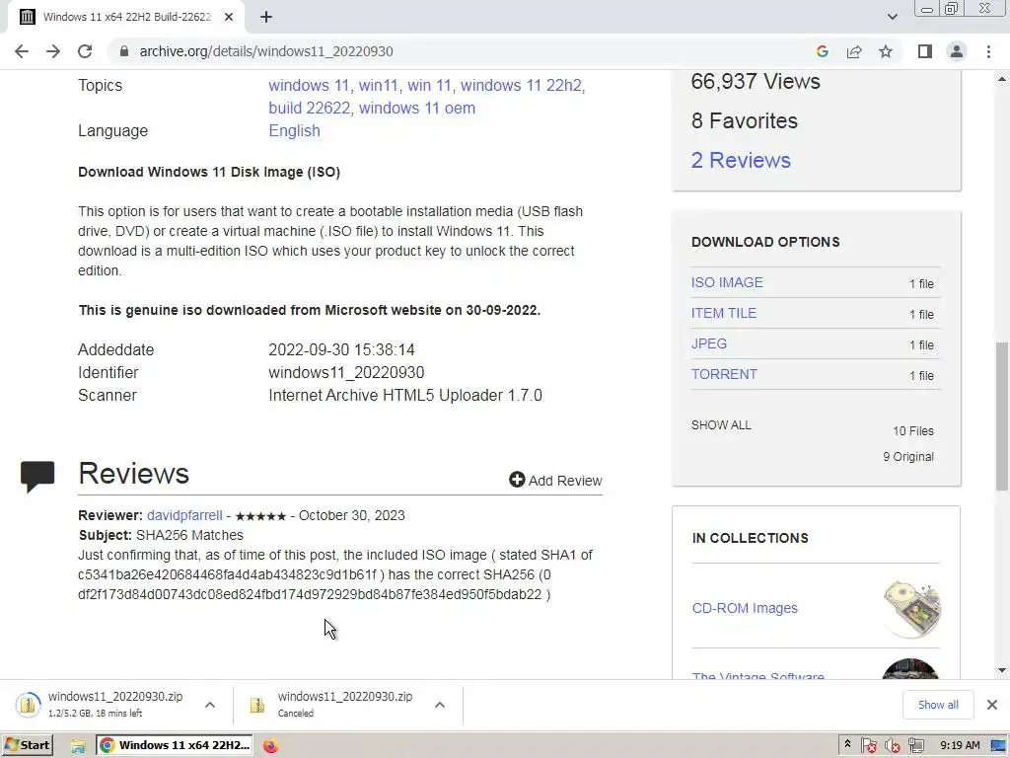Viewport: 1010px width, 758px height.
Task: Click the Reviews speech bubble icon
Action: pos(37,477)
